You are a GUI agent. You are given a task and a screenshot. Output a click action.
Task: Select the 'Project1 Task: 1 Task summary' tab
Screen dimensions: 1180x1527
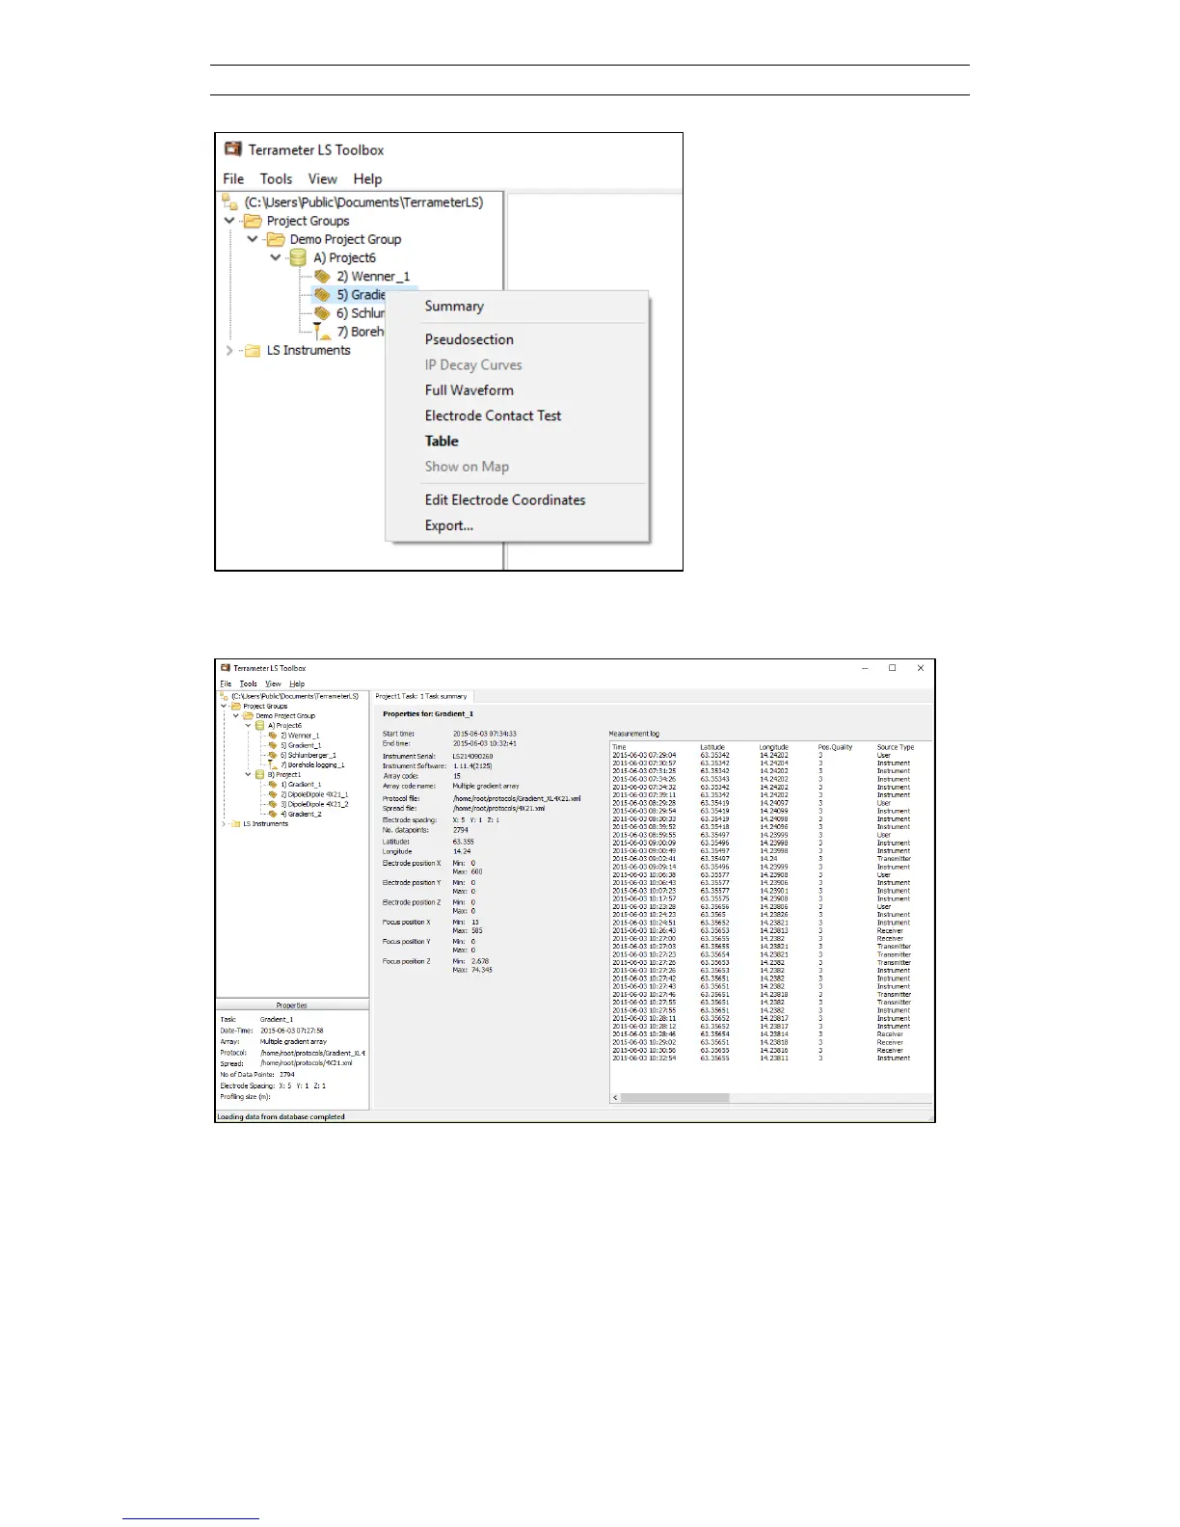421,696
